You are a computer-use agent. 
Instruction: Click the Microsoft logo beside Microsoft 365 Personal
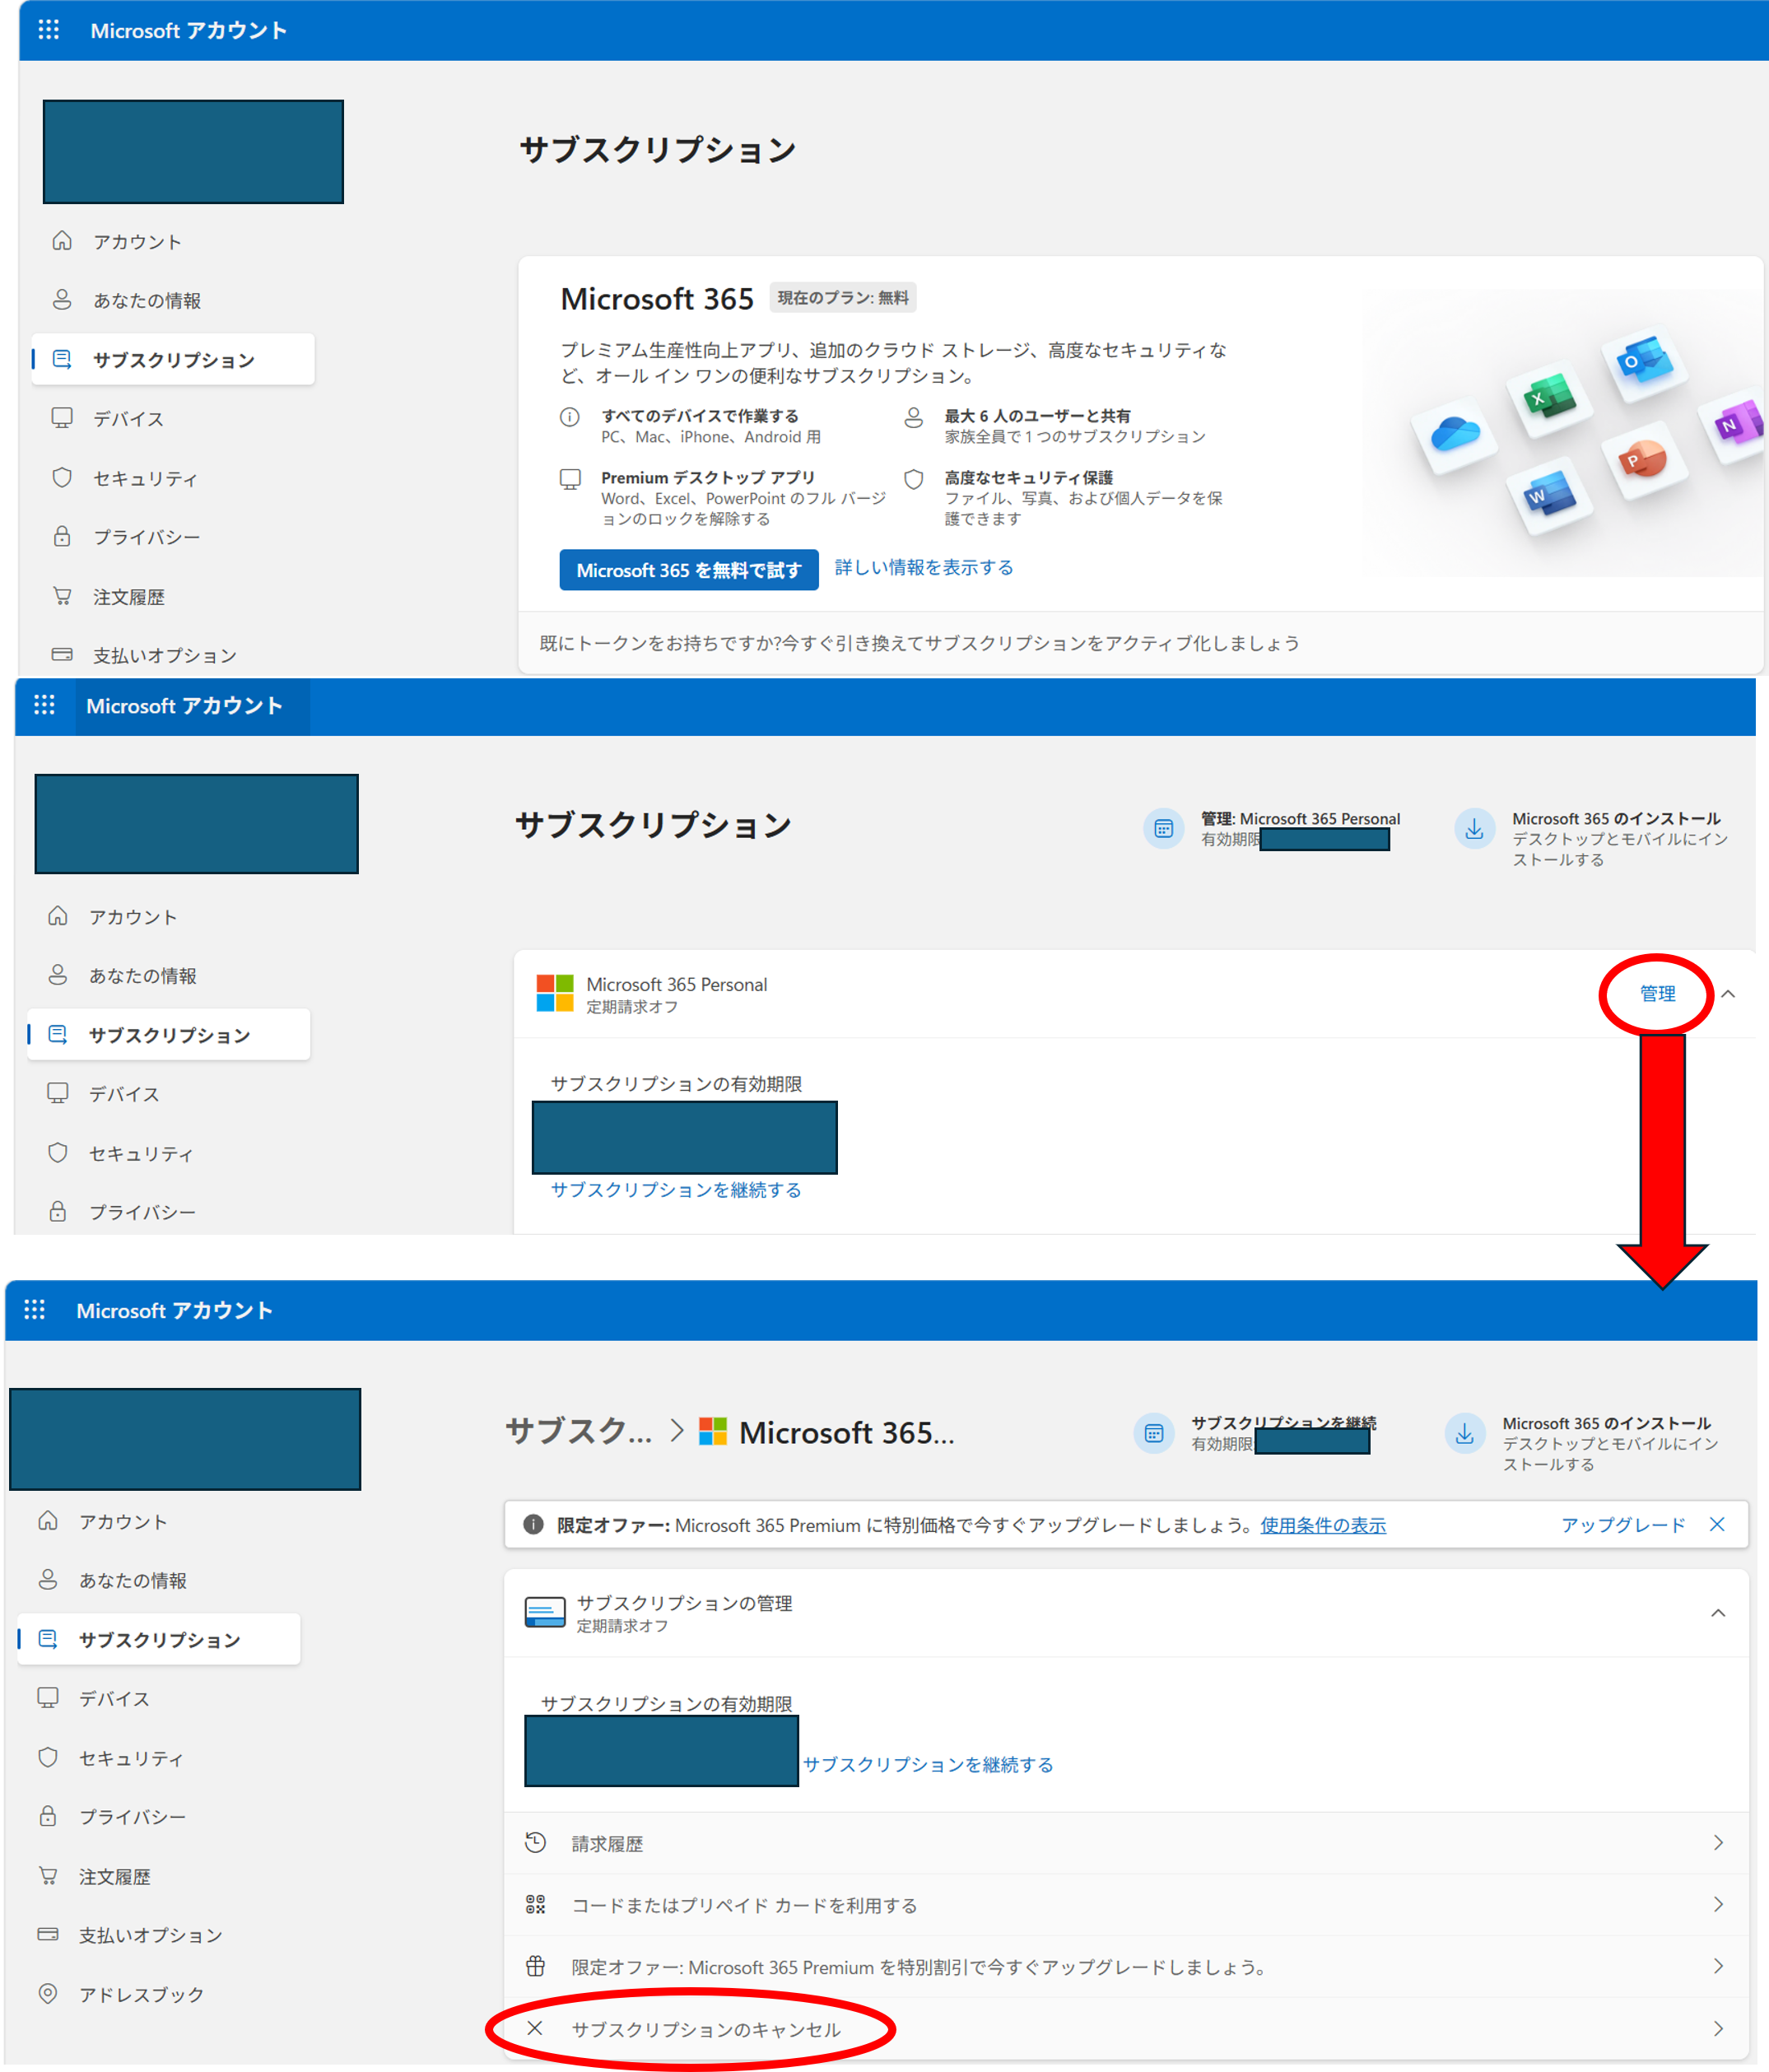(555, 994)
